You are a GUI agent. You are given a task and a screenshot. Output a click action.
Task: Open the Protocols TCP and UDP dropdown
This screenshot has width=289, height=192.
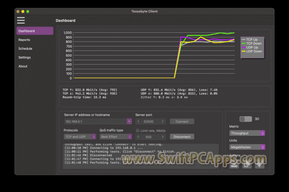(80, 137)
